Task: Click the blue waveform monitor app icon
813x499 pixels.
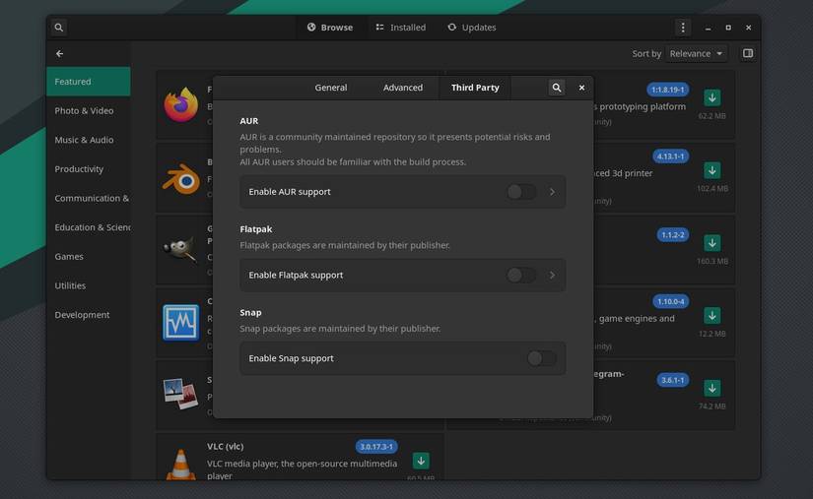Action: pyautogui.click(x=181, y=323)
